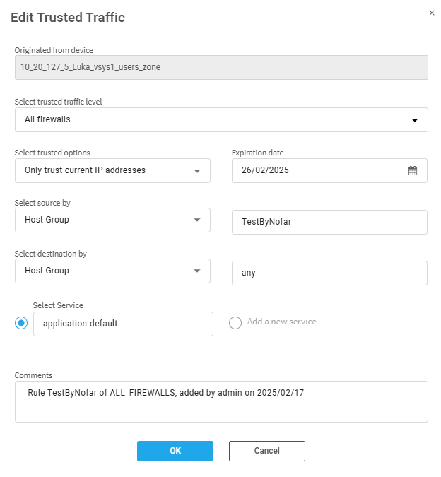Screen dimensions: 441x477
Task: Expand the trusted traffic level dropdown
Action: click(x=415, y=120)
